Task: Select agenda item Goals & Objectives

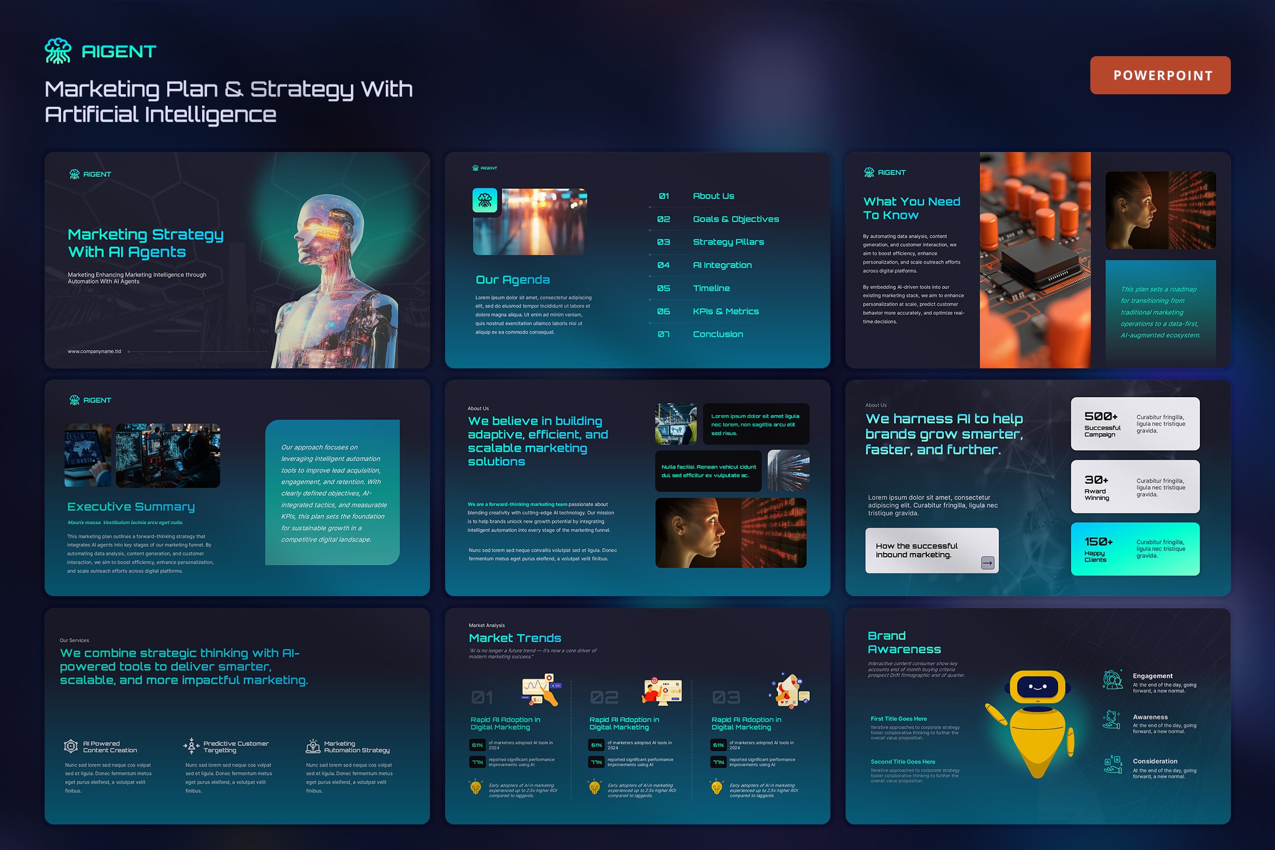Action: click(x=736, y=219)
